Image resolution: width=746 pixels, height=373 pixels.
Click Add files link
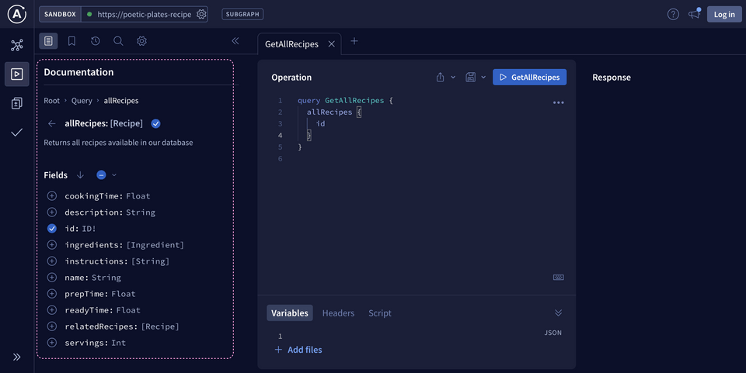pyautogui.click(x=298, y=350)
